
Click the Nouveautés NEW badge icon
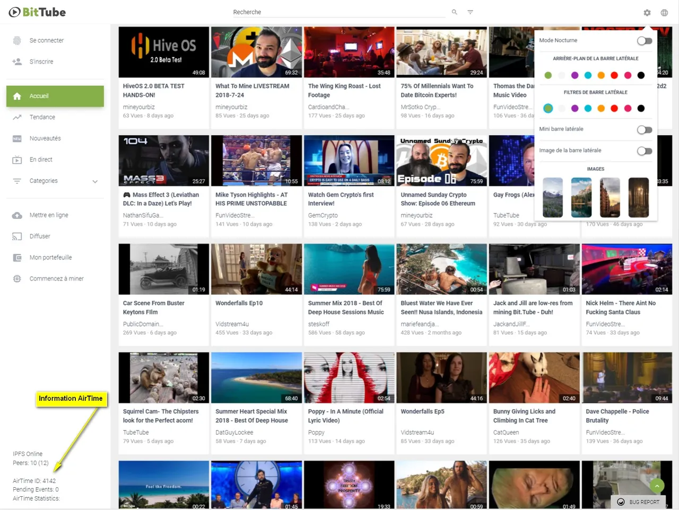point(17,138)
